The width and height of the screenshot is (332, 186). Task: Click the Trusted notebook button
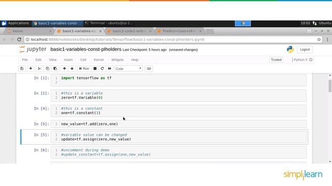276,60
